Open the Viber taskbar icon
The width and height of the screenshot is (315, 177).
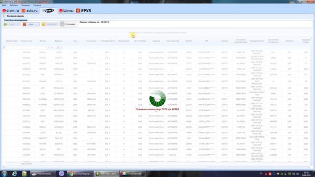[x=62, y=174]
